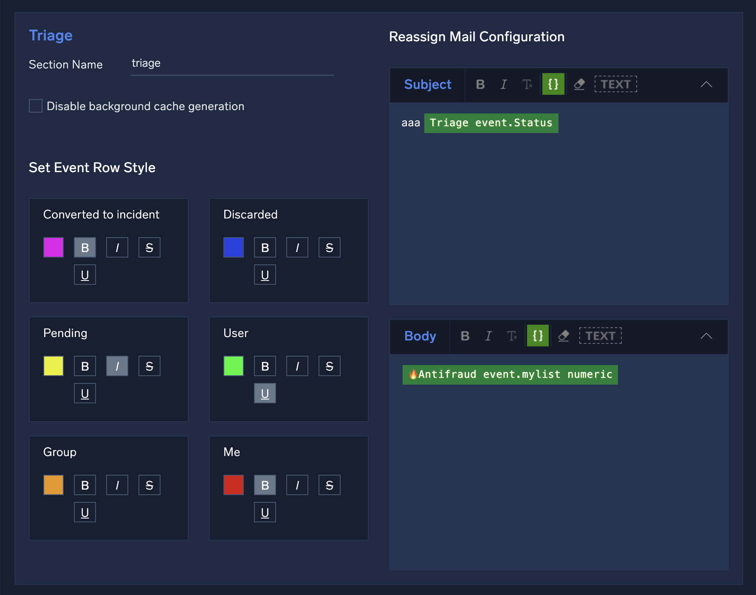Toggle strikethrough style for Discarded events
756x595 pixels.
(329, 247)
